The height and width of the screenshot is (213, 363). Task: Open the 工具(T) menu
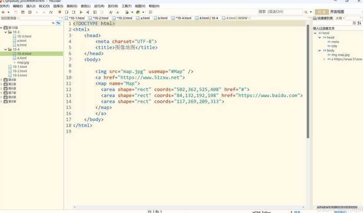point(127,6)
